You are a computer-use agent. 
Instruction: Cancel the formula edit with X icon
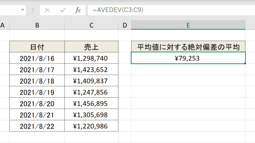[47, 10]
